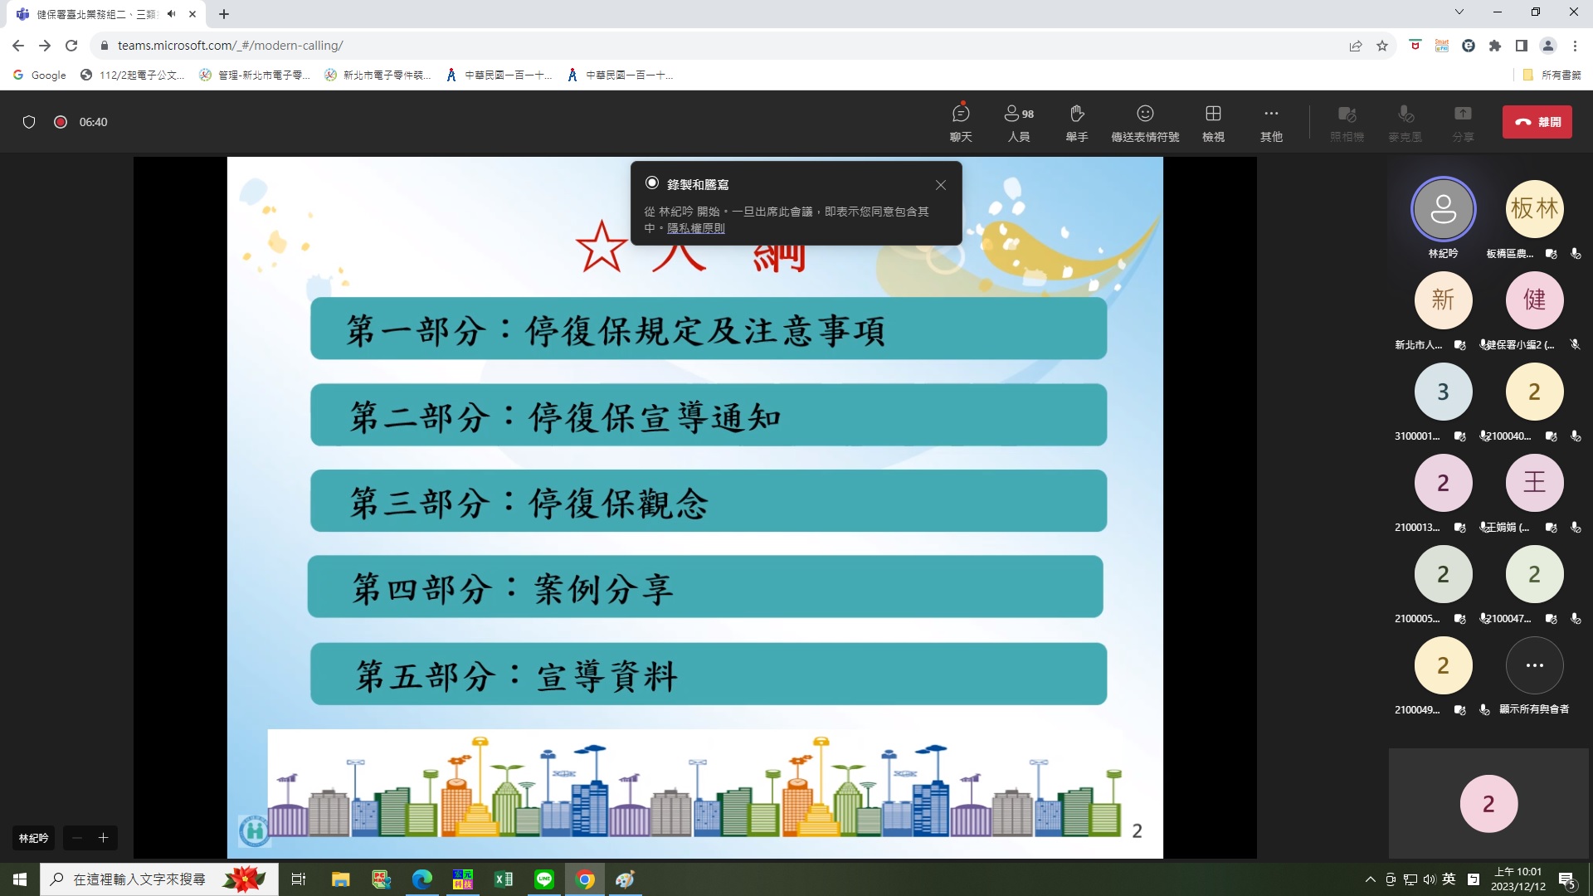Open the send reactions menu (傳送表情符號)
This screenshot has height=896, width=1593.
pos(1145,122)
